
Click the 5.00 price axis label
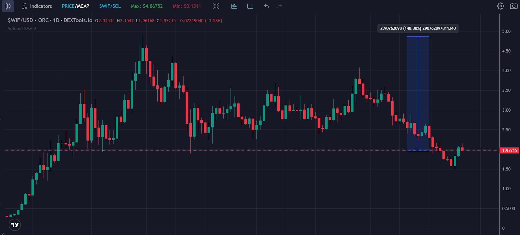click(506, 31)
